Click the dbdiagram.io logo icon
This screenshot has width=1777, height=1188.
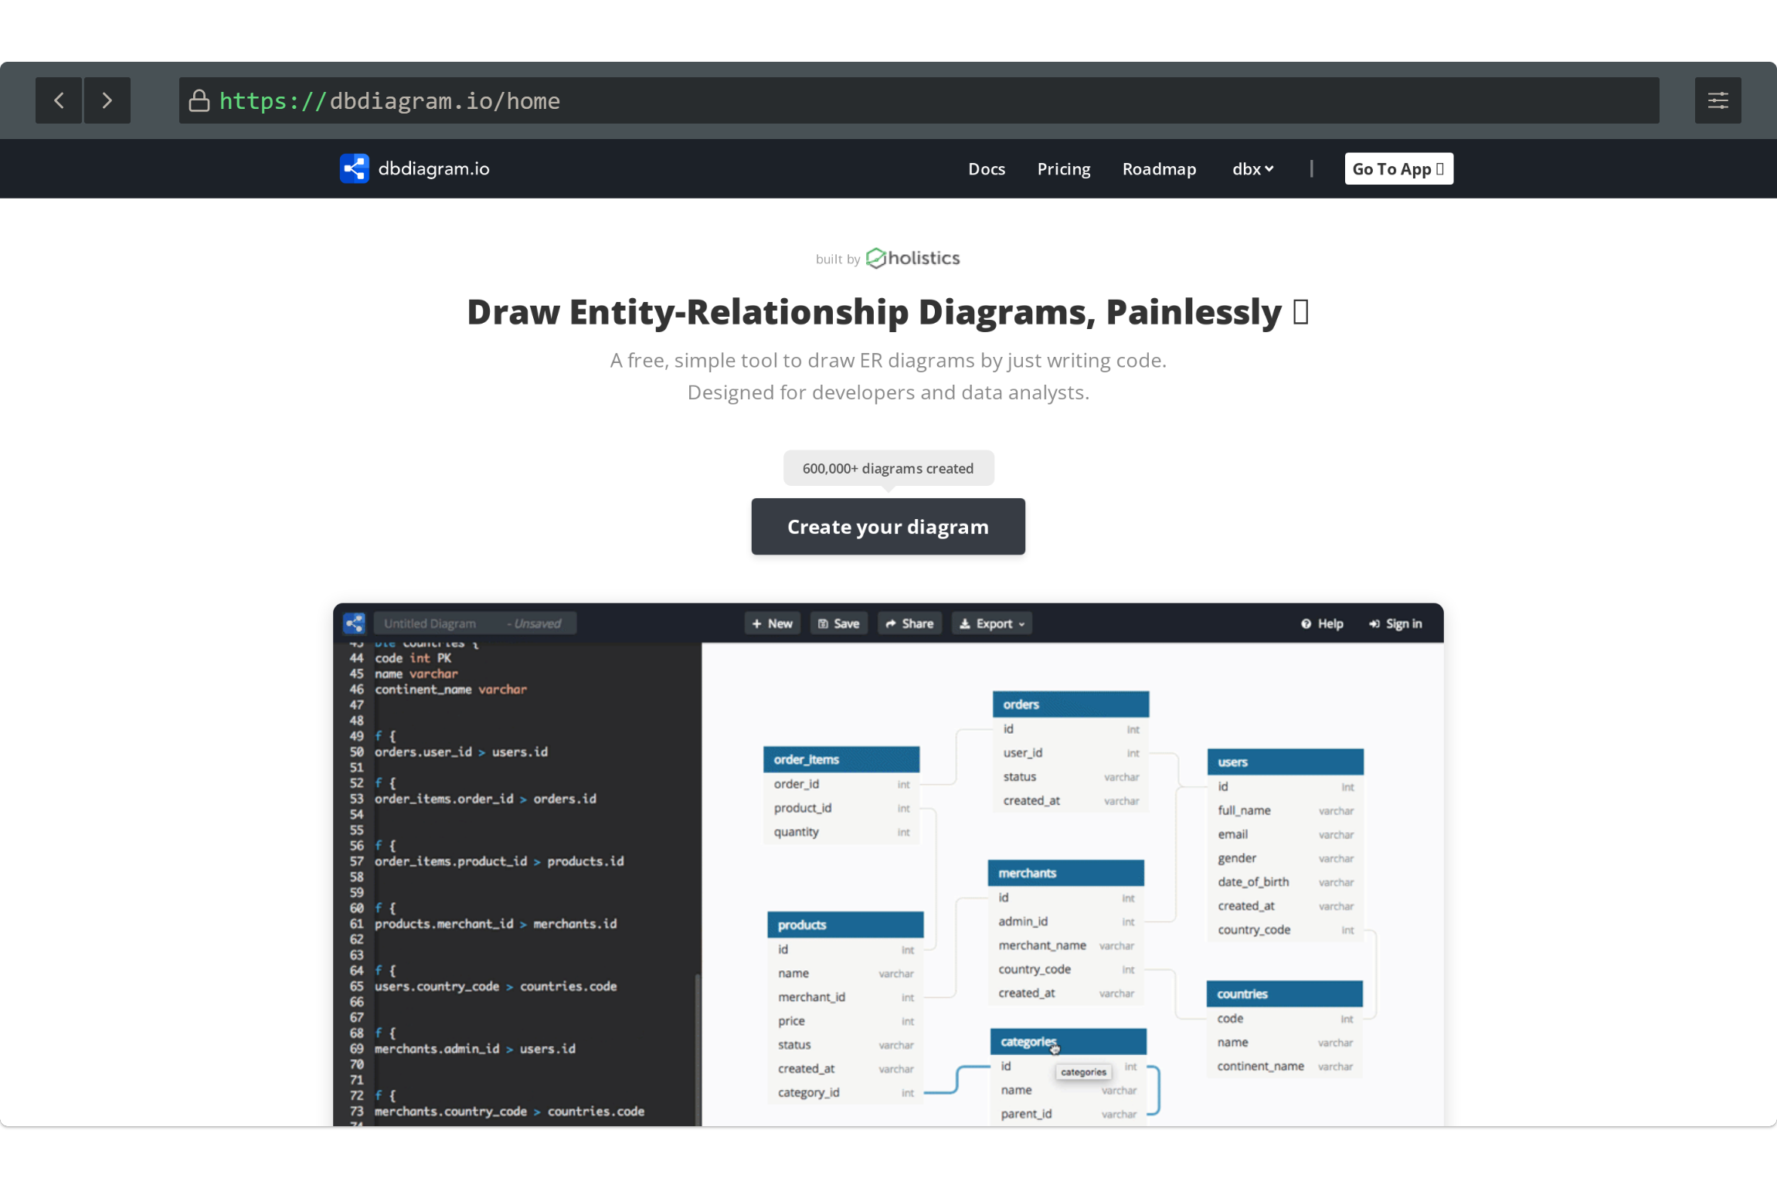coord(354,167)
